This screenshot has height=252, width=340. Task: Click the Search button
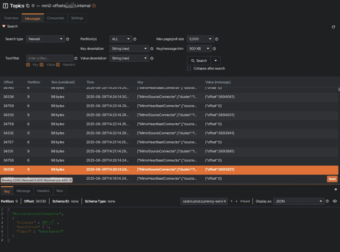pyautogui.click(x=199, y=61)
